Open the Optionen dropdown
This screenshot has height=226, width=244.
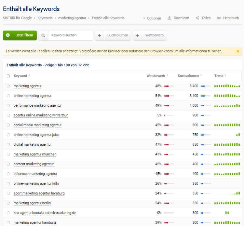coord(152,18)
